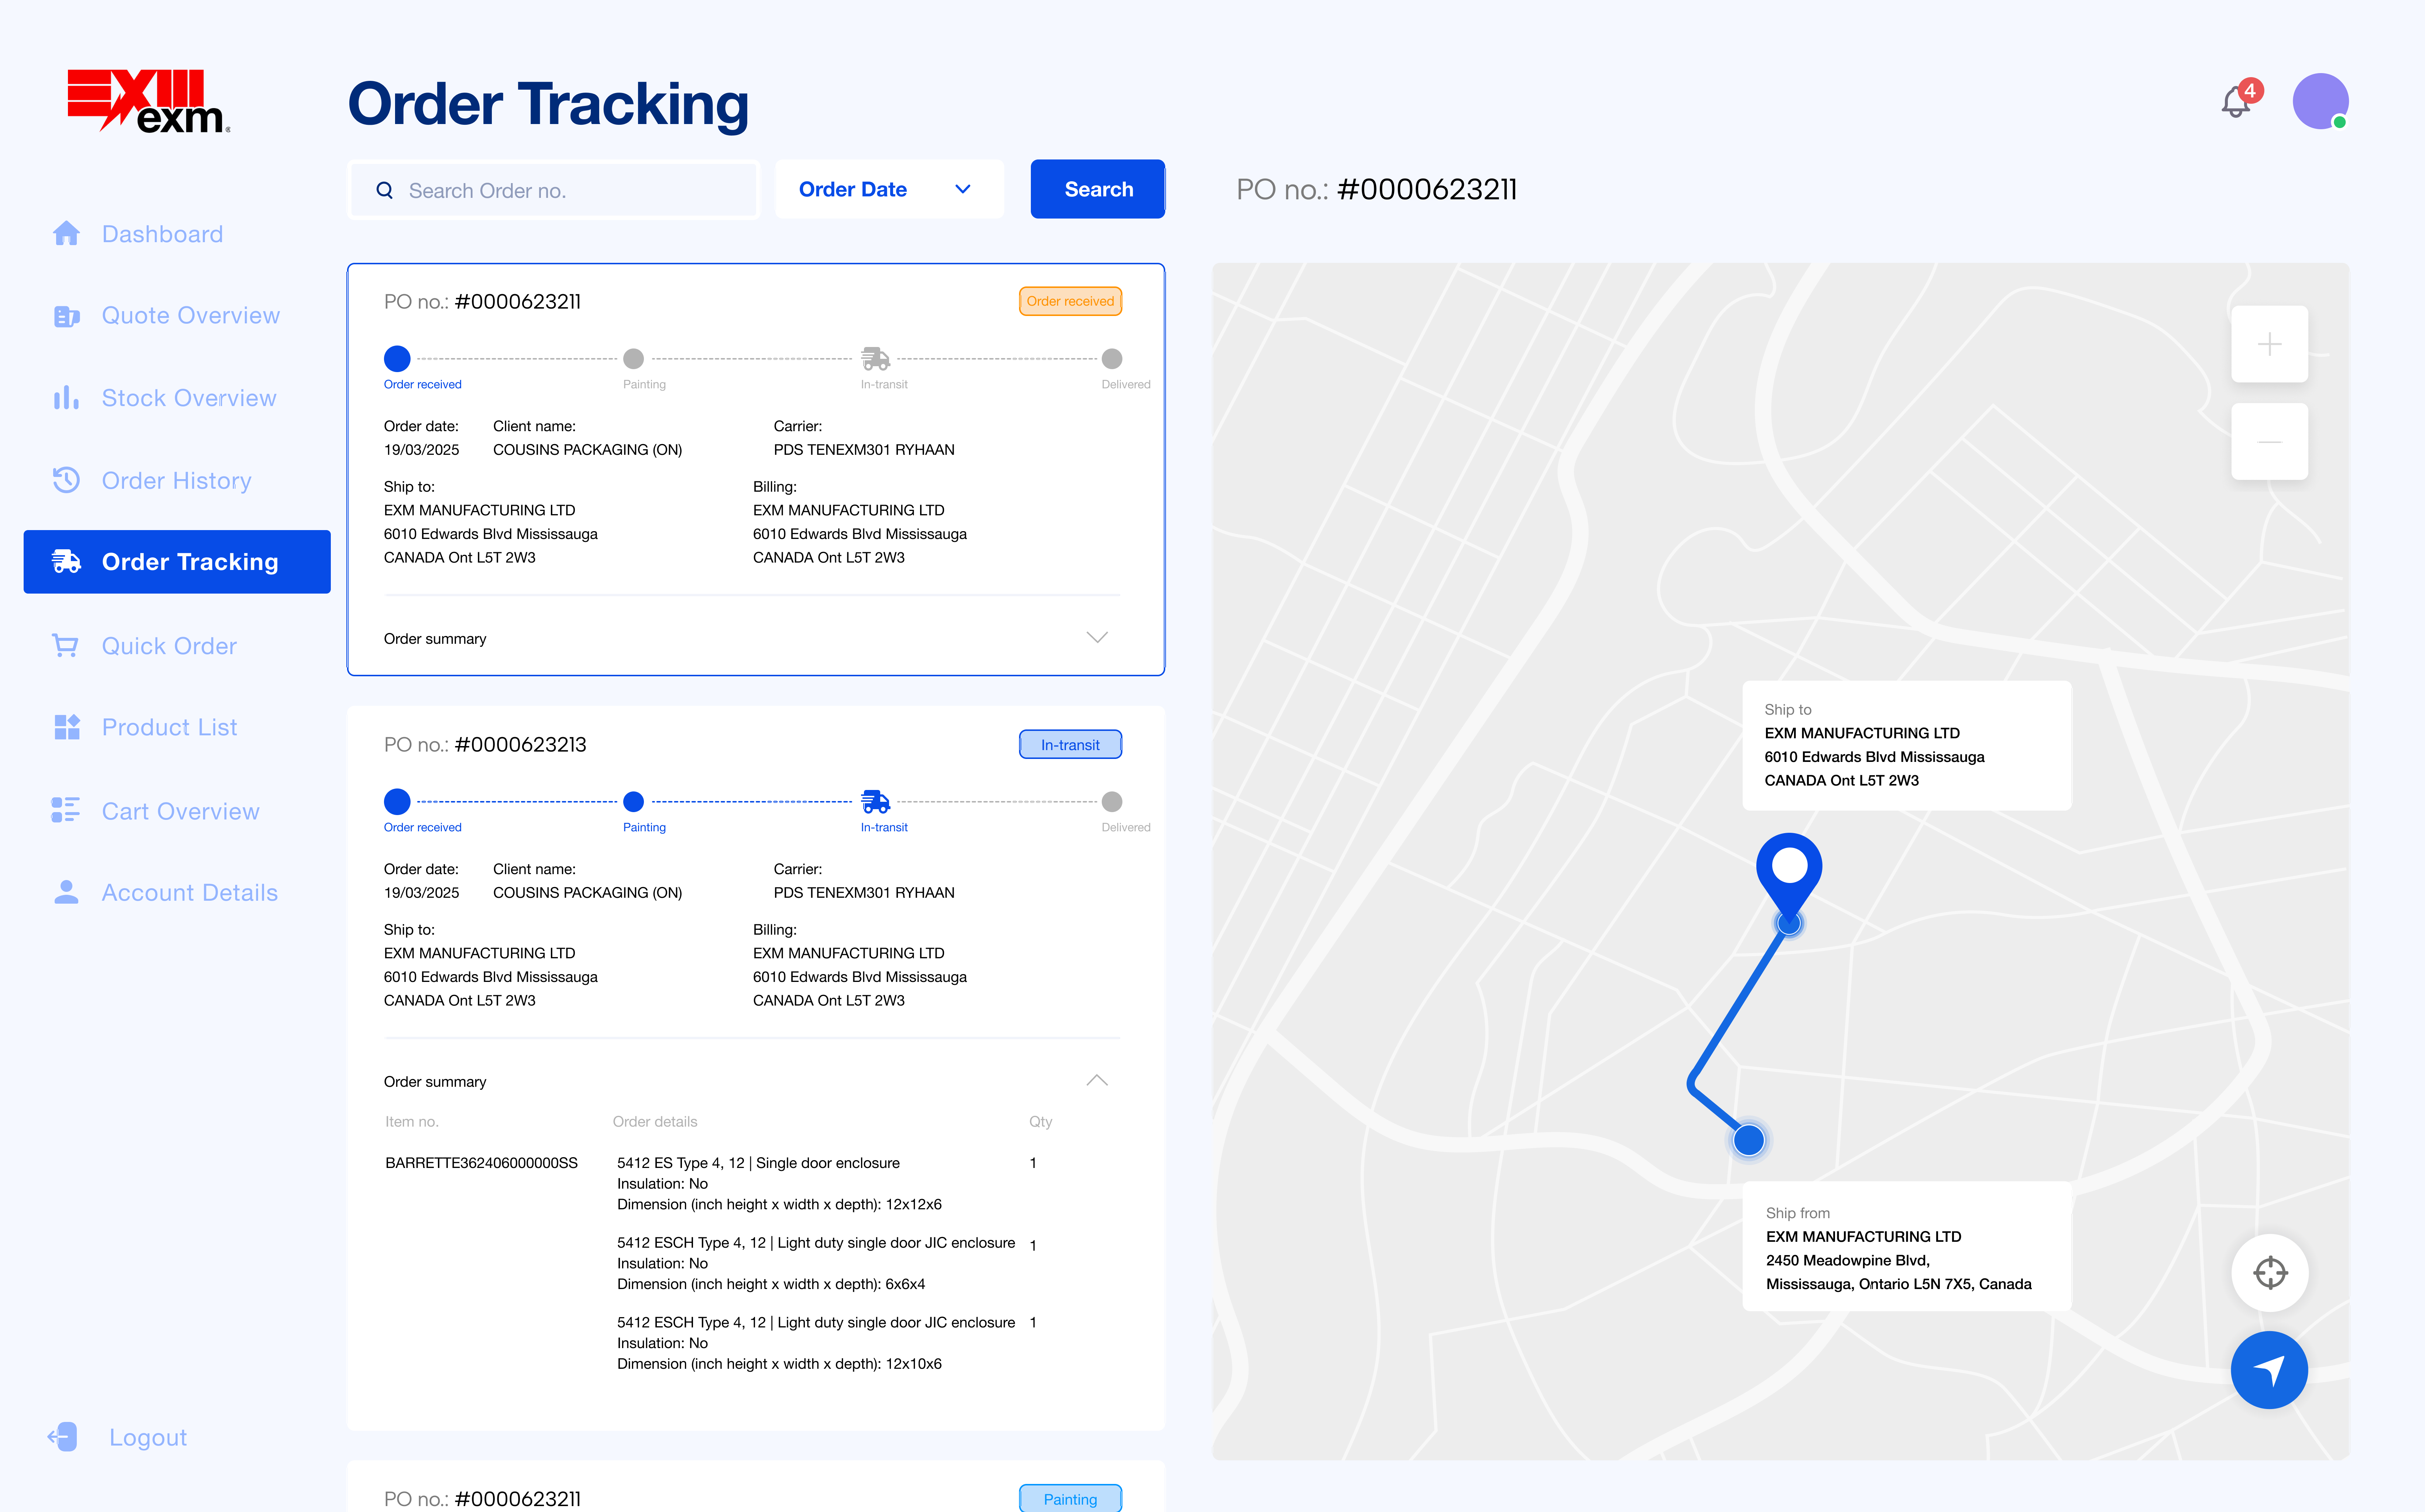This screenshot has height=1512, width=2425.
Task: Open Order History page
Action: [177, 481]
